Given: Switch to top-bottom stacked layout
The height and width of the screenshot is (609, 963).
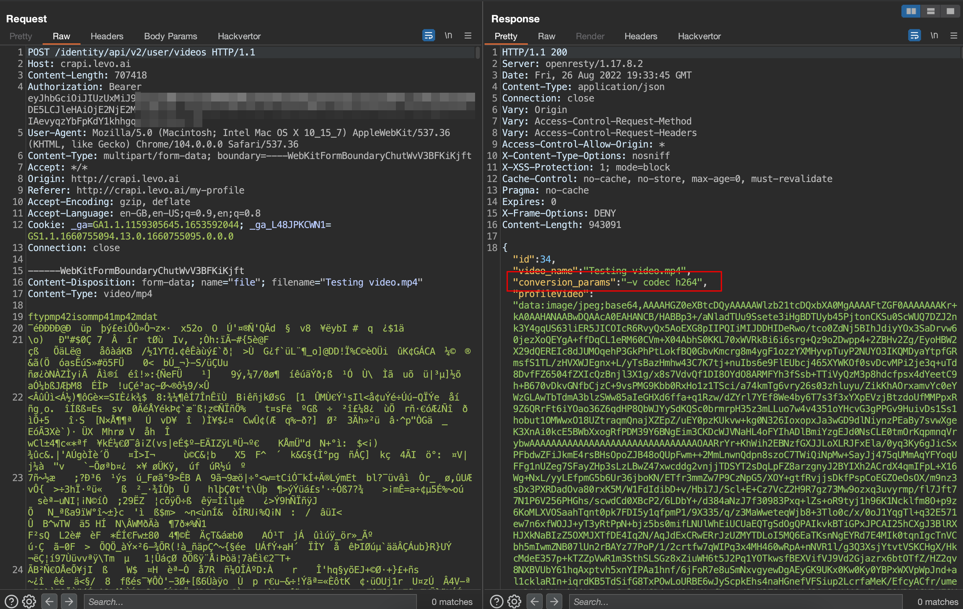Looking at the screenshot, I should click(931, 11).
